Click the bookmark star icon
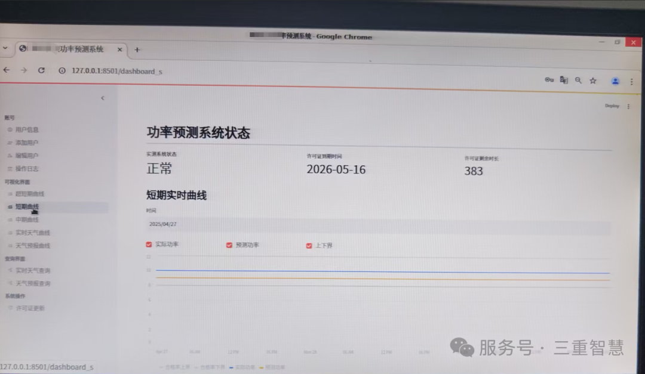The height and width of the screenshot is (374, 645). tap(592, 80)
